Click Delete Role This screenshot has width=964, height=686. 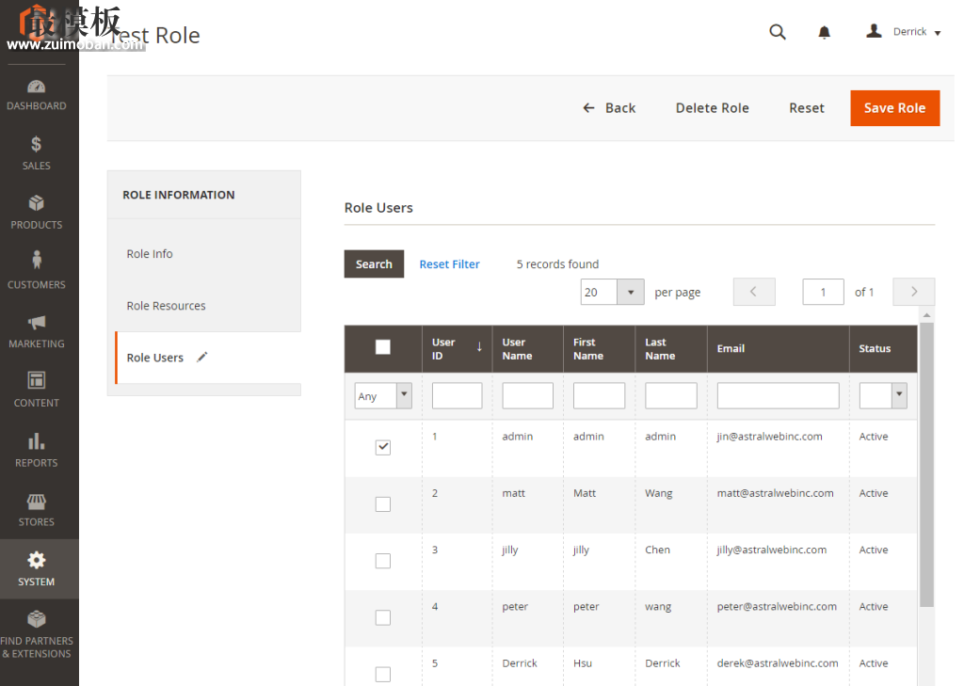tap(712, 108)
